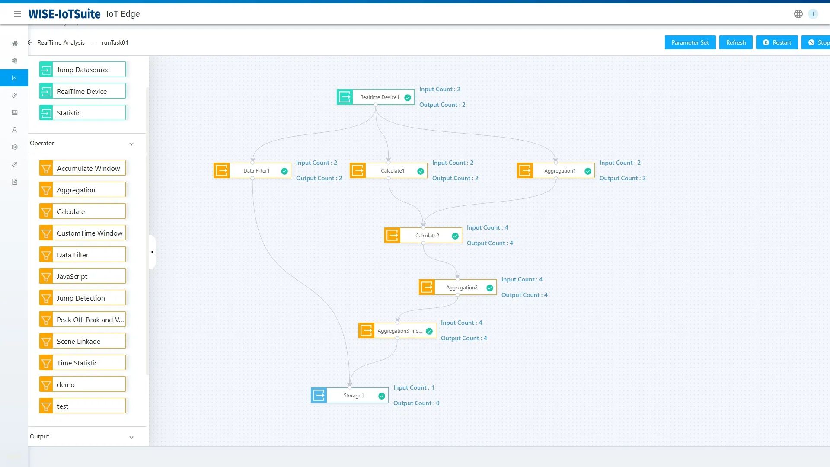
Task: Select the Refresh menu action
Action: pyautogui.click(x=736, y=42)
